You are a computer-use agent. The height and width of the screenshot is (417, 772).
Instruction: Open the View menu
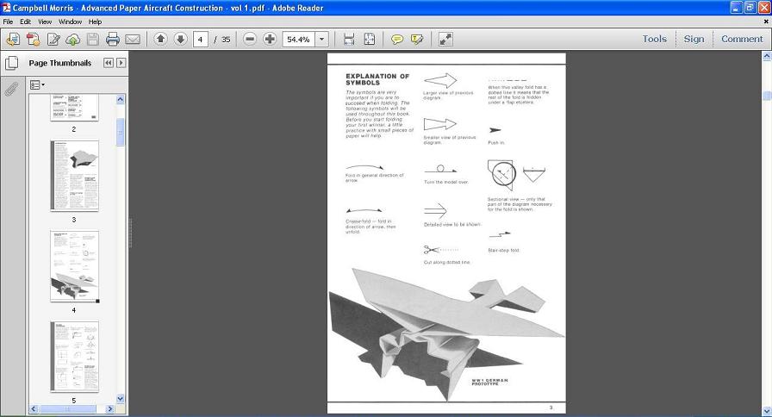point(45,22)
